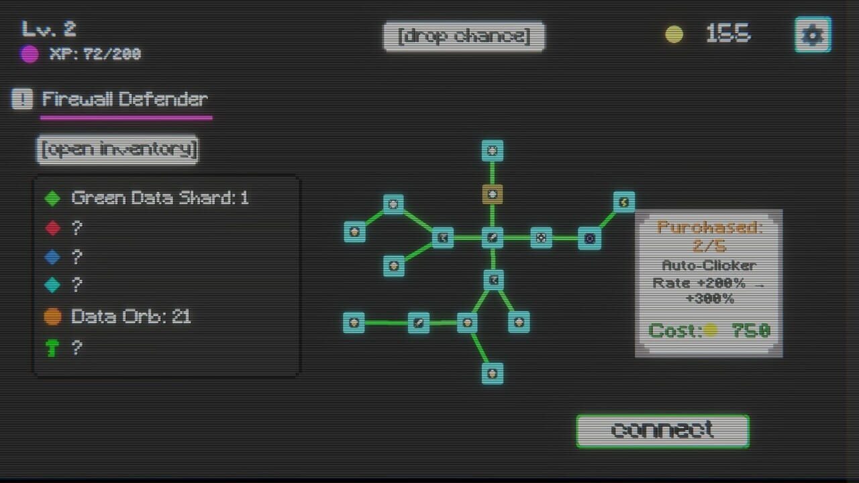859x483 pixels.
Task: Click the cursor node left of the center pencil
Action: pos(443,237)
